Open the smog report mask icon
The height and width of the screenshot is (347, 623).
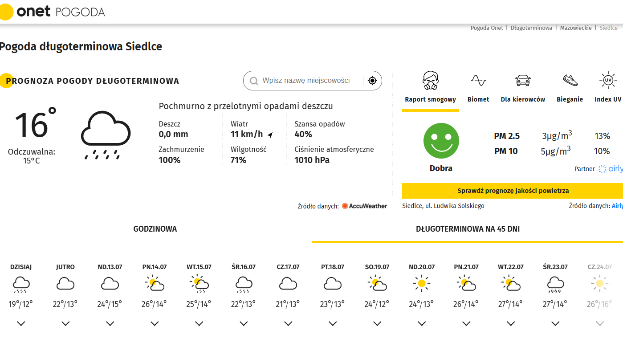(x=431, y=81)
